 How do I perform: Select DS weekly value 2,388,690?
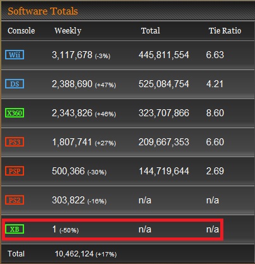[72, 84]
